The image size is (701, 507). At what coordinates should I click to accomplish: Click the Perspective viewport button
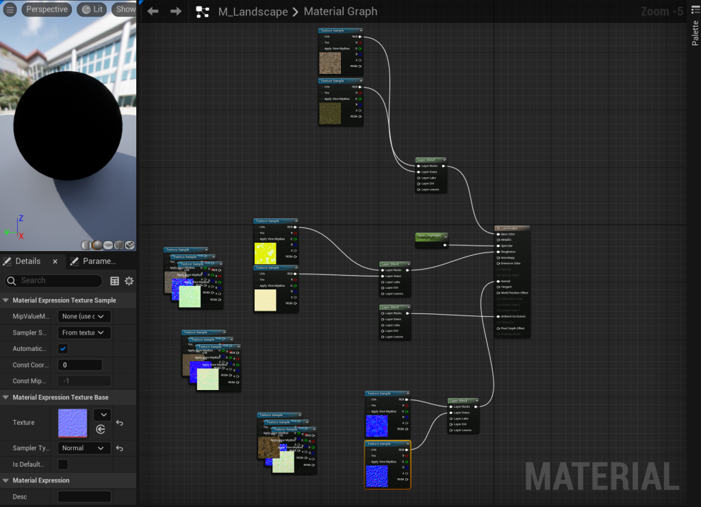pyautogui.click(x=47, y=10)
